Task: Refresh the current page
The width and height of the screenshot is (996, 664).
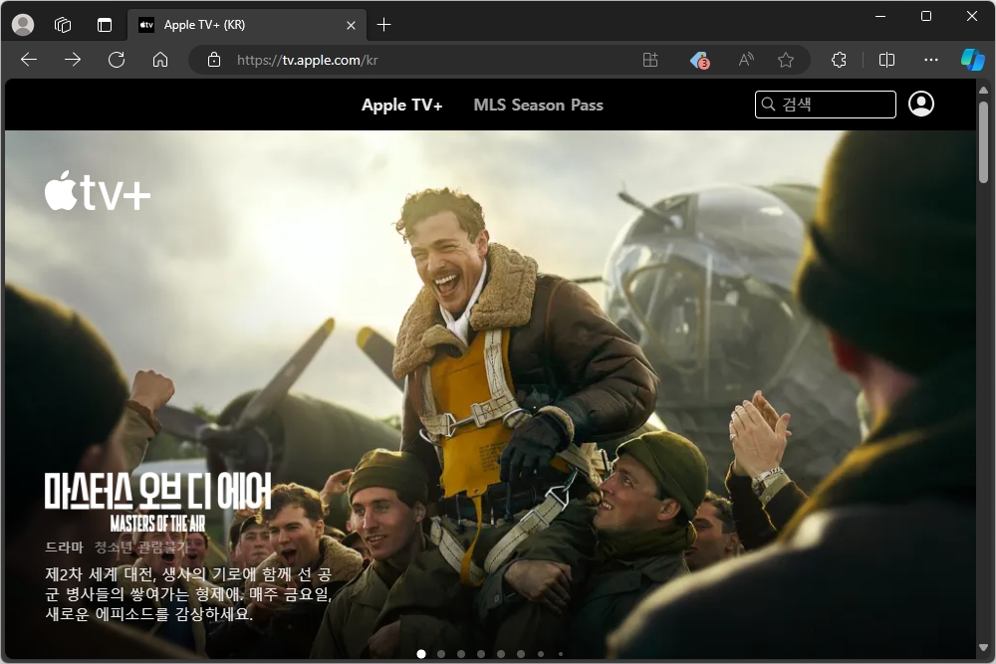Action: point(117,60)
